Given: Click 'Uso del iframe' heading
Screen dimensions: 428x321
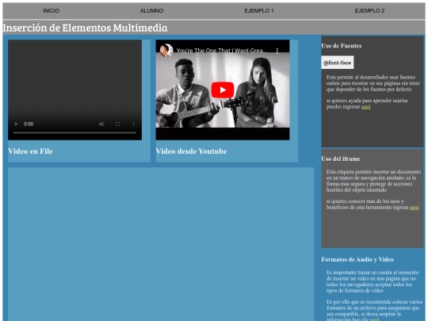Looking at the screenshot, I should [x=341, y=159].
